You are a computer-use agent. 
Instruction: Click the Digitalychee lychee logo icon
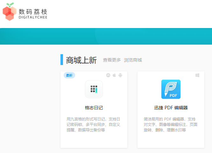coord(10,12)
